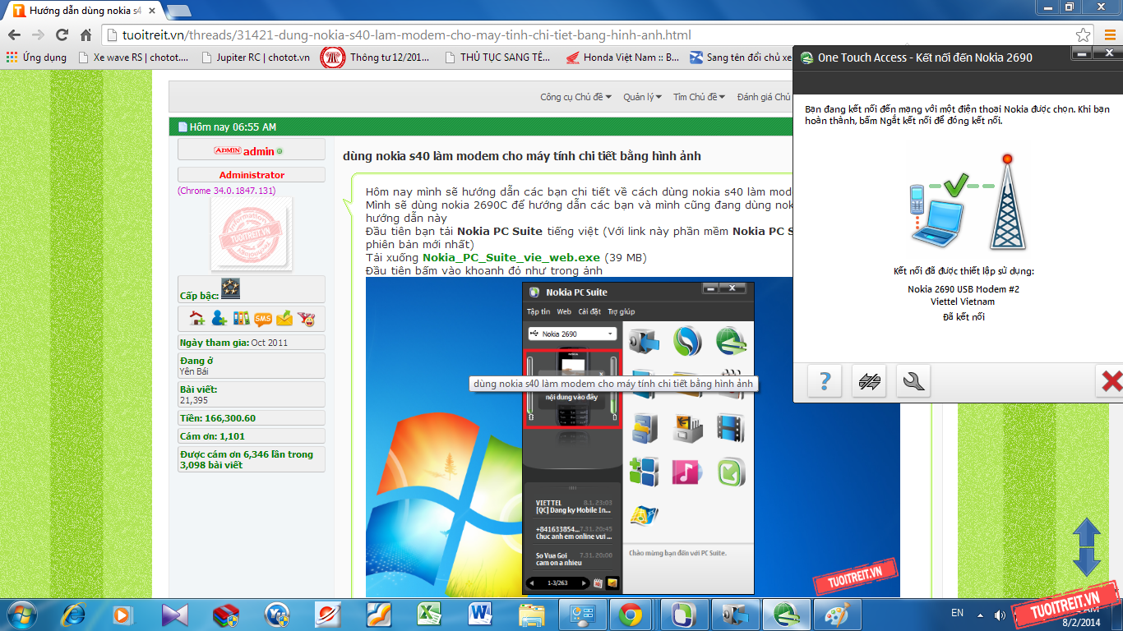Screen dimensions: 1123x631
Task: Click the admin avatar stamp image
Action: tap(252, 234)
